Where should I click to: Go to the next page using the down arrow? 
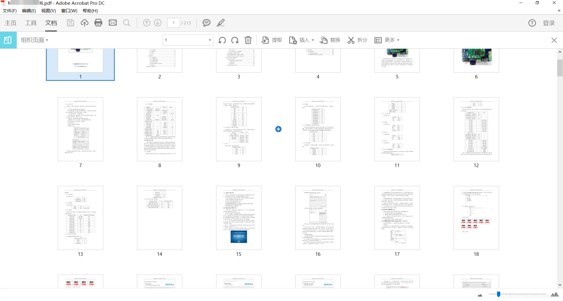pos(158,23)
